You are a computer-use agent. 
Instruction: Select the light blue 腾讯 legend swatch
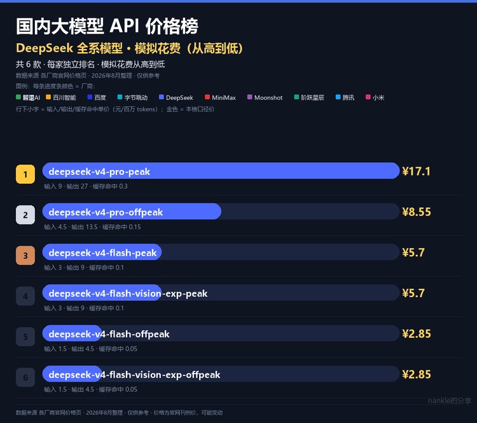(x=338, y=97)
